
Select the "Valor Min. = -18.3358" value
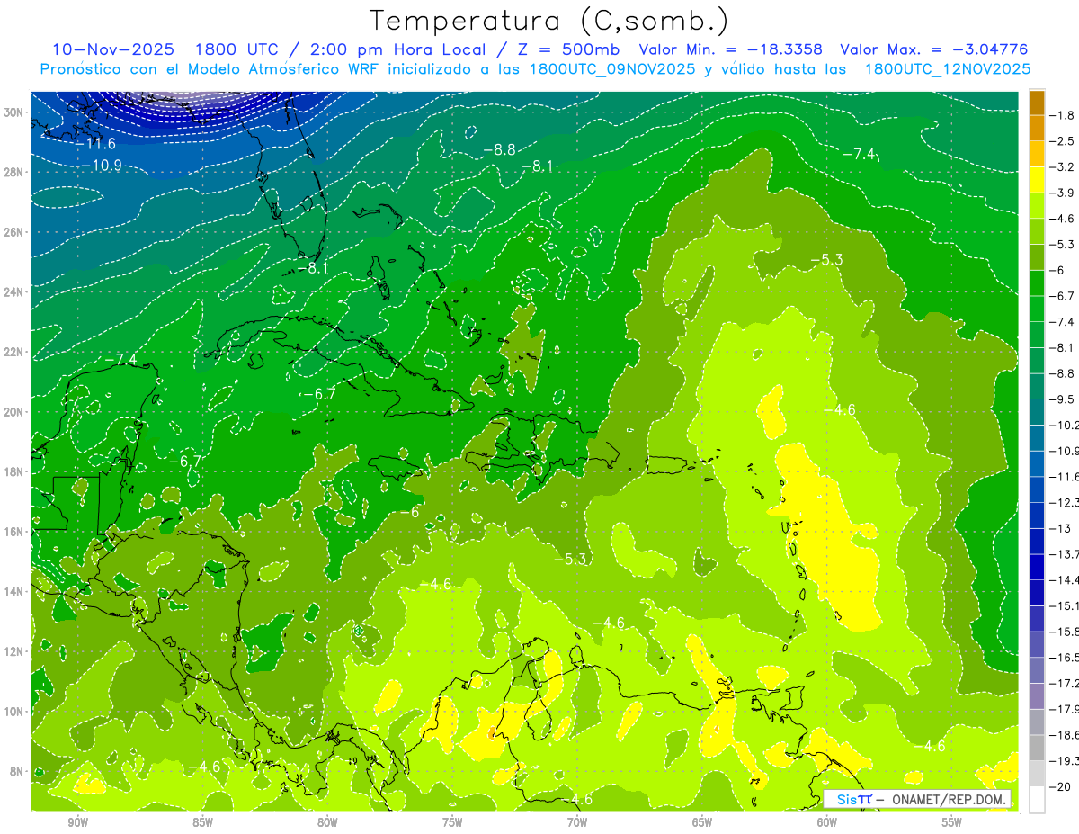[730, 49]
